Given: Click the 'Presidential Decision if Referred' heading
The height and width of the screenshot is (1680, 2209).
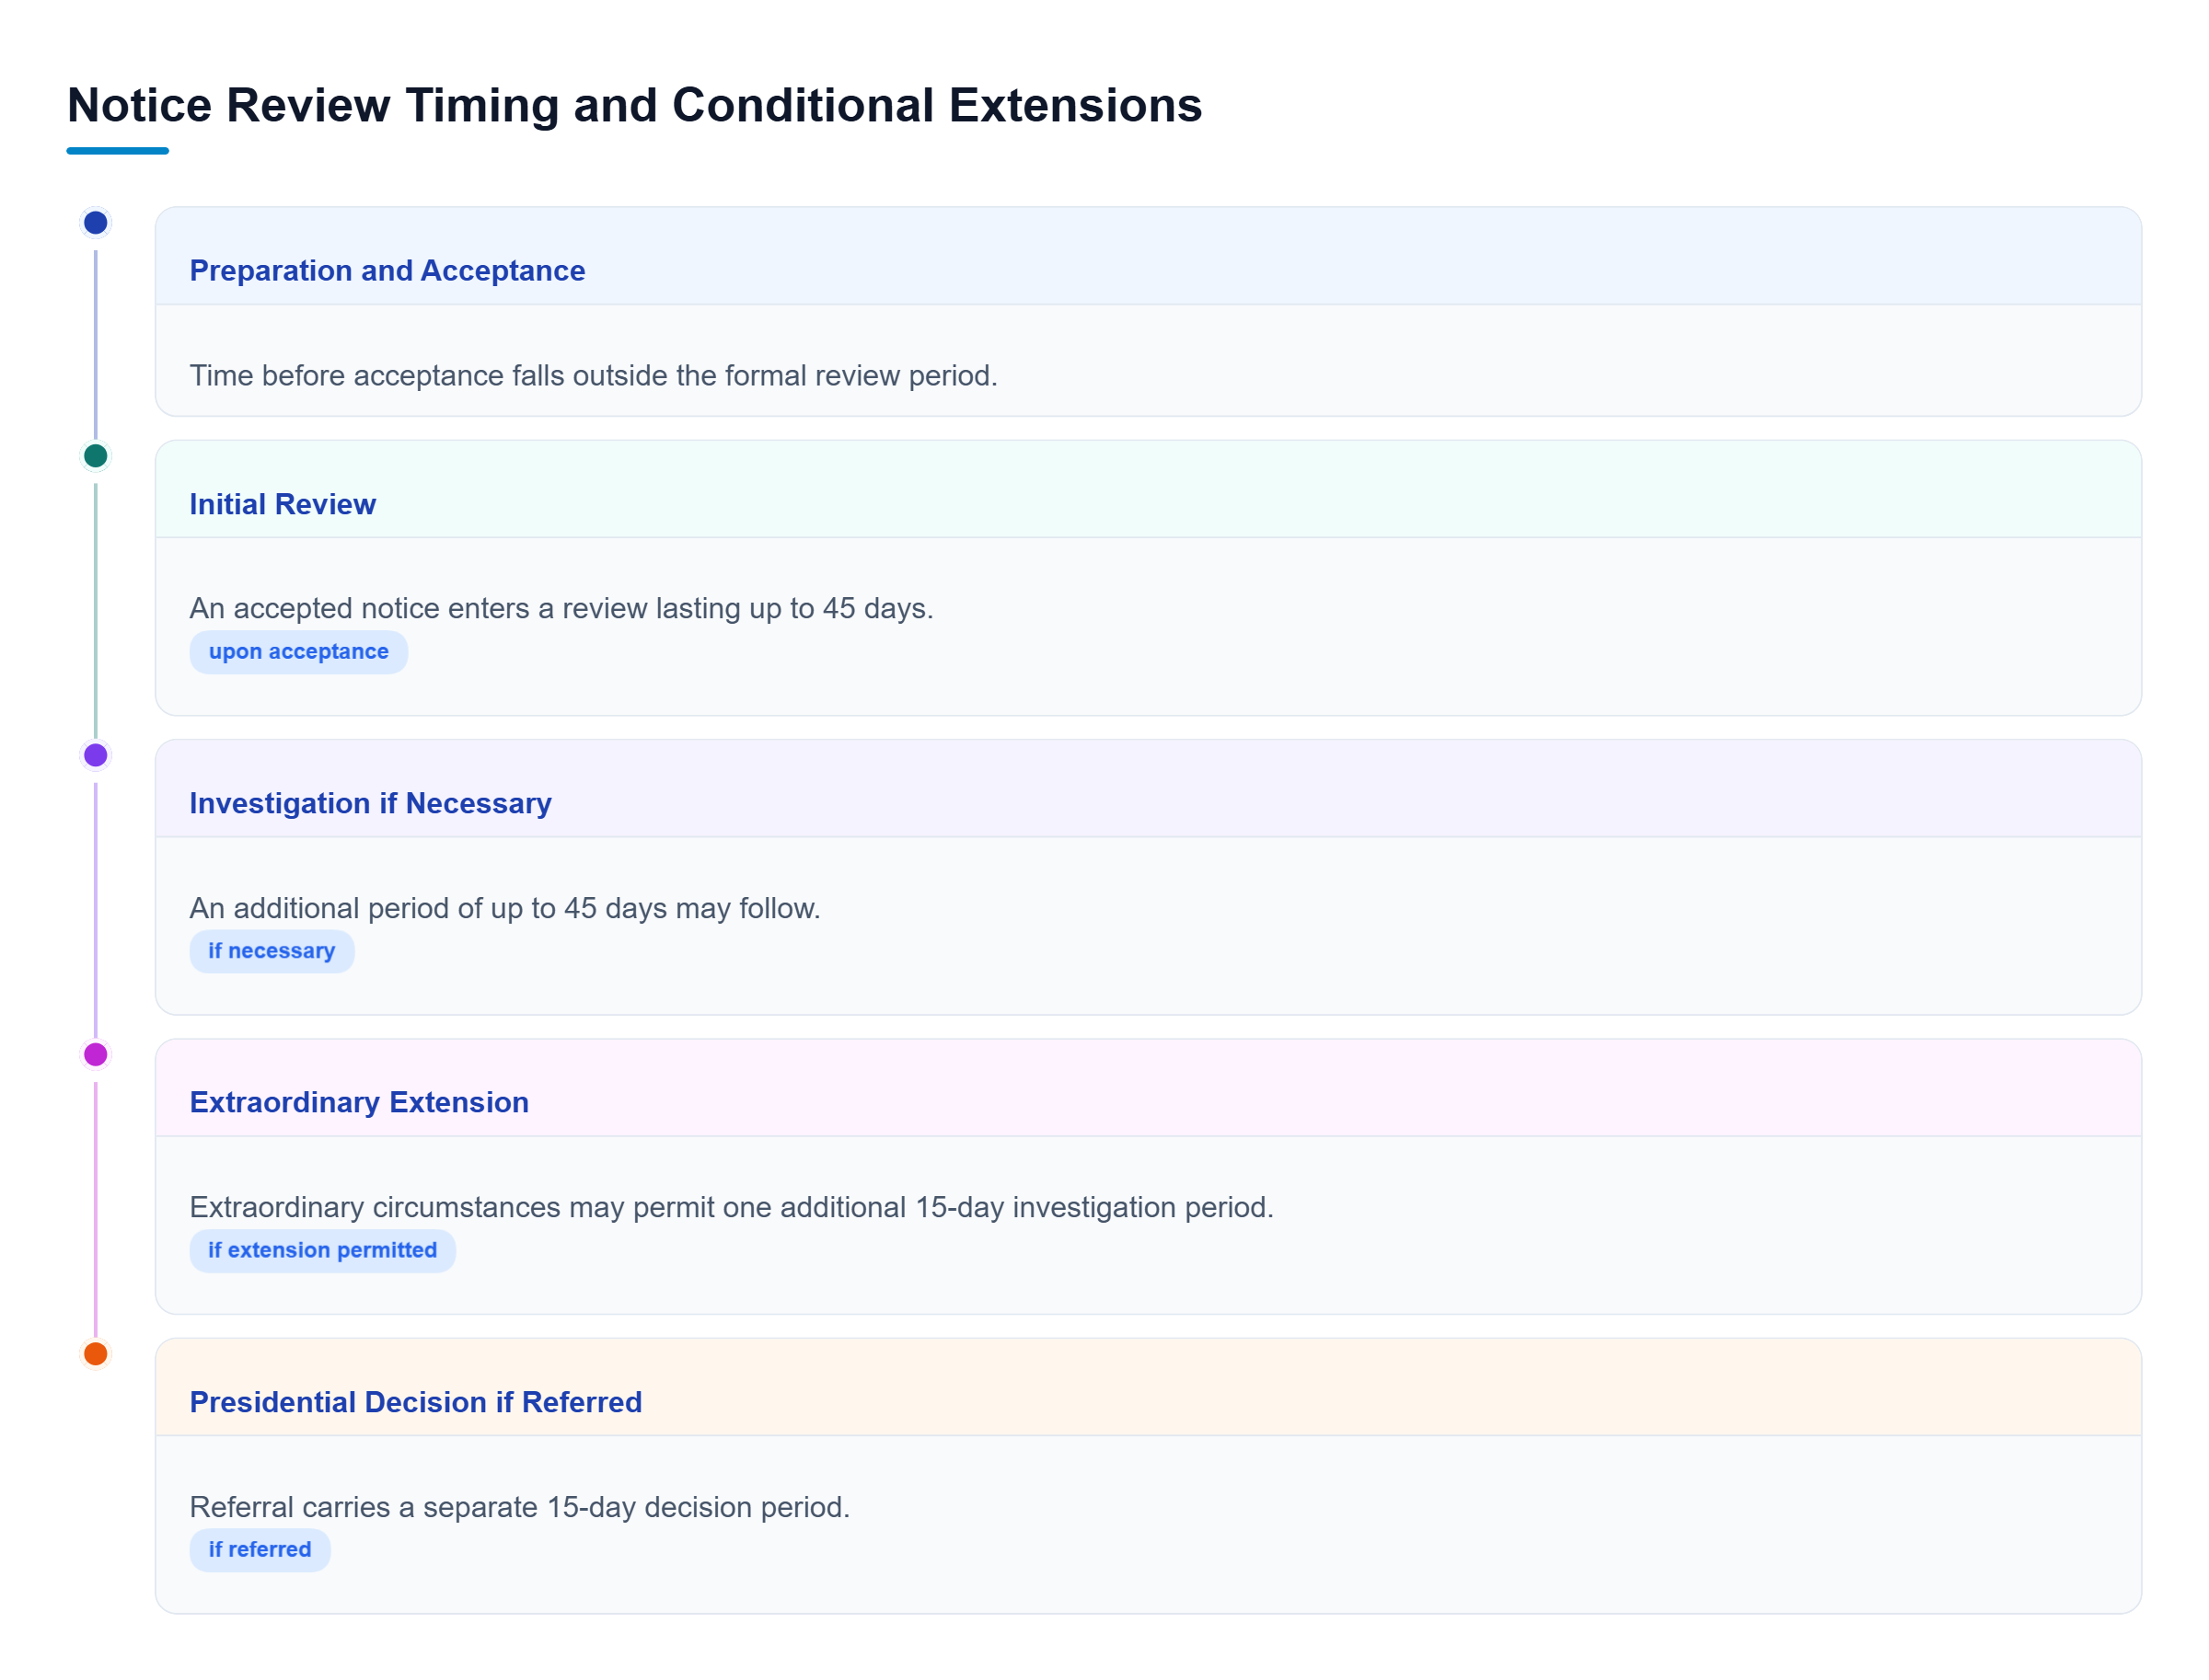Looking at the screenshot, I should click(415, 1402).
